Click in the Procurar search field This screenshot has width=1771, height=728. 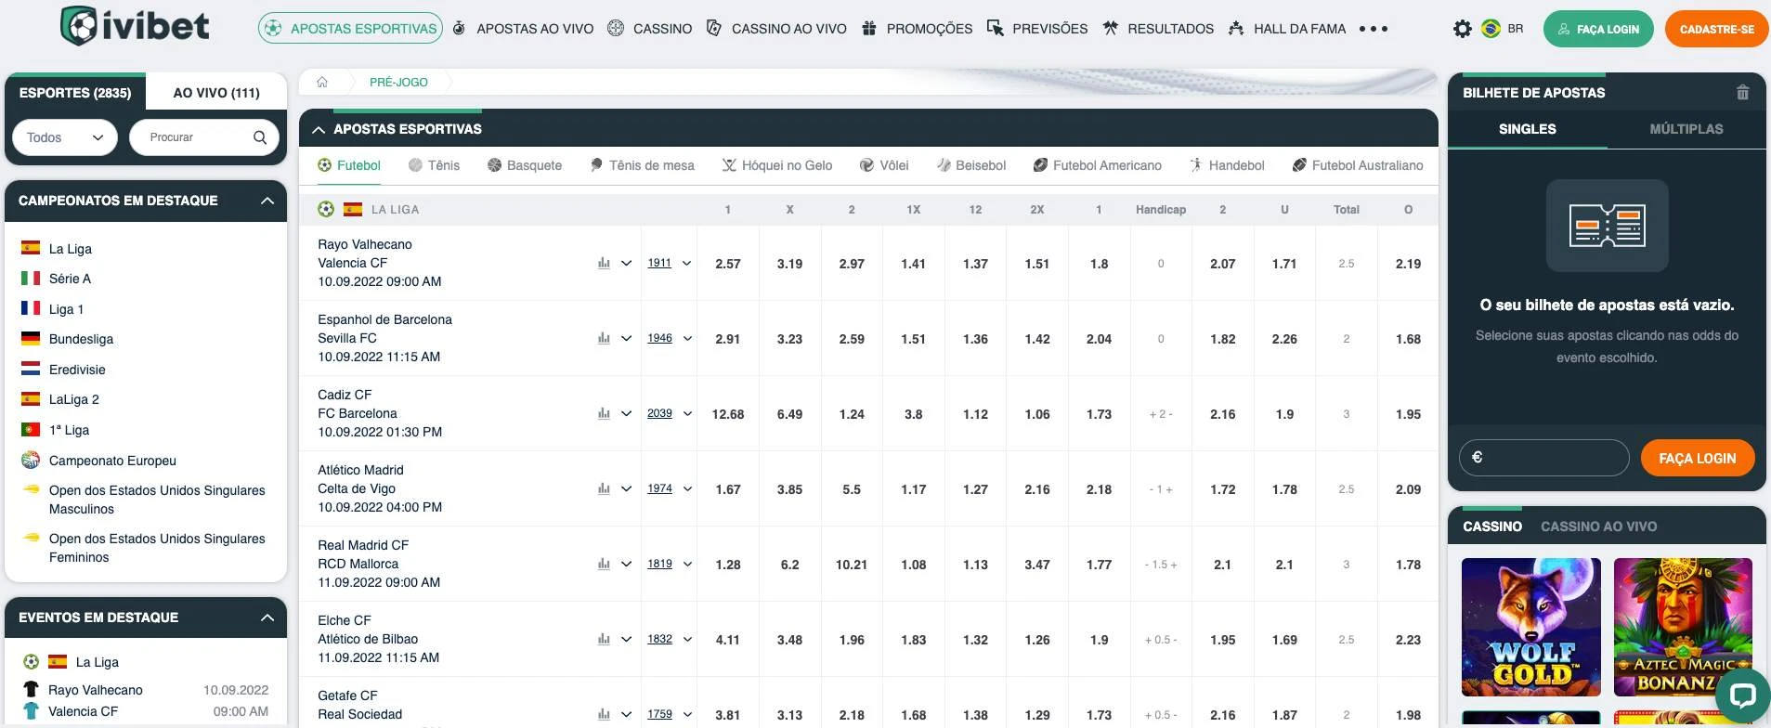pos(203,137)
